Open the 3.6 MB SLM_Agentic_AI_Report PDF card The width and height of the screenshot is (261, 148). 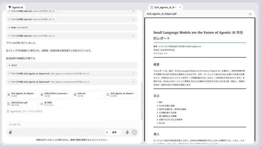click(x=121, y=95)
